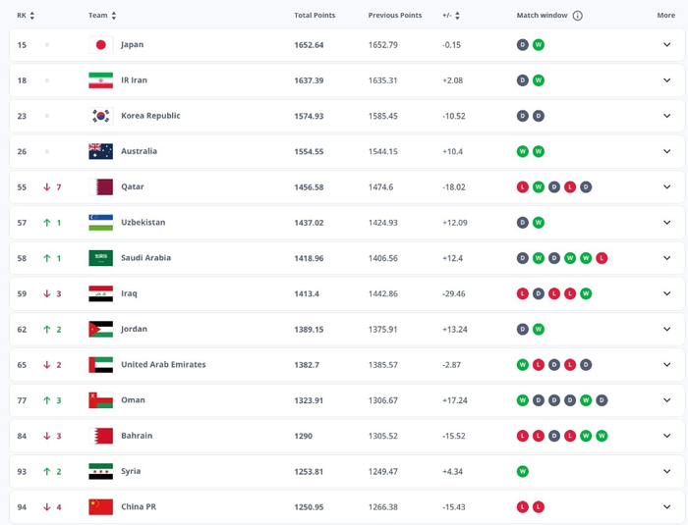This screenshot has width=688, height=525.
Task: Open the Jordan team link
Action: click(134, 329)
